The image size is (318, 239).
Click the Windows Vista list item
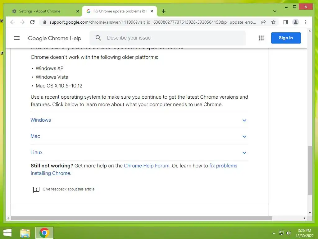(52, 77)
